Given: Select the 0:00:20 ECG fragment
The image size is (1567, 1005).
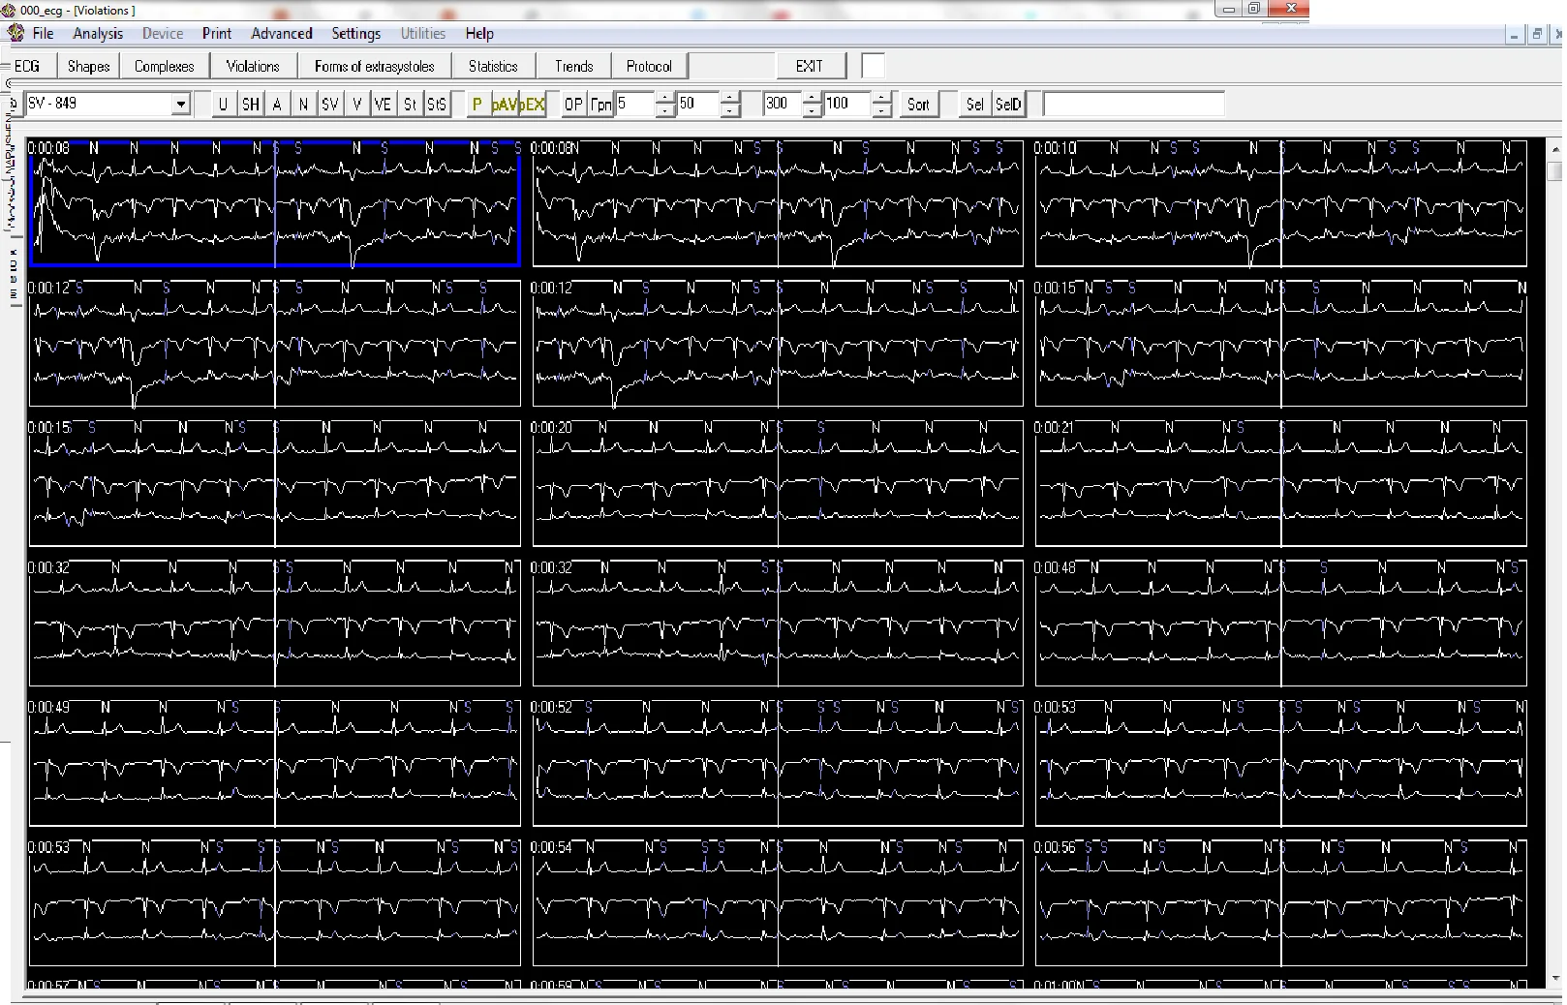Looking at the screenshot, I should 778,483.
